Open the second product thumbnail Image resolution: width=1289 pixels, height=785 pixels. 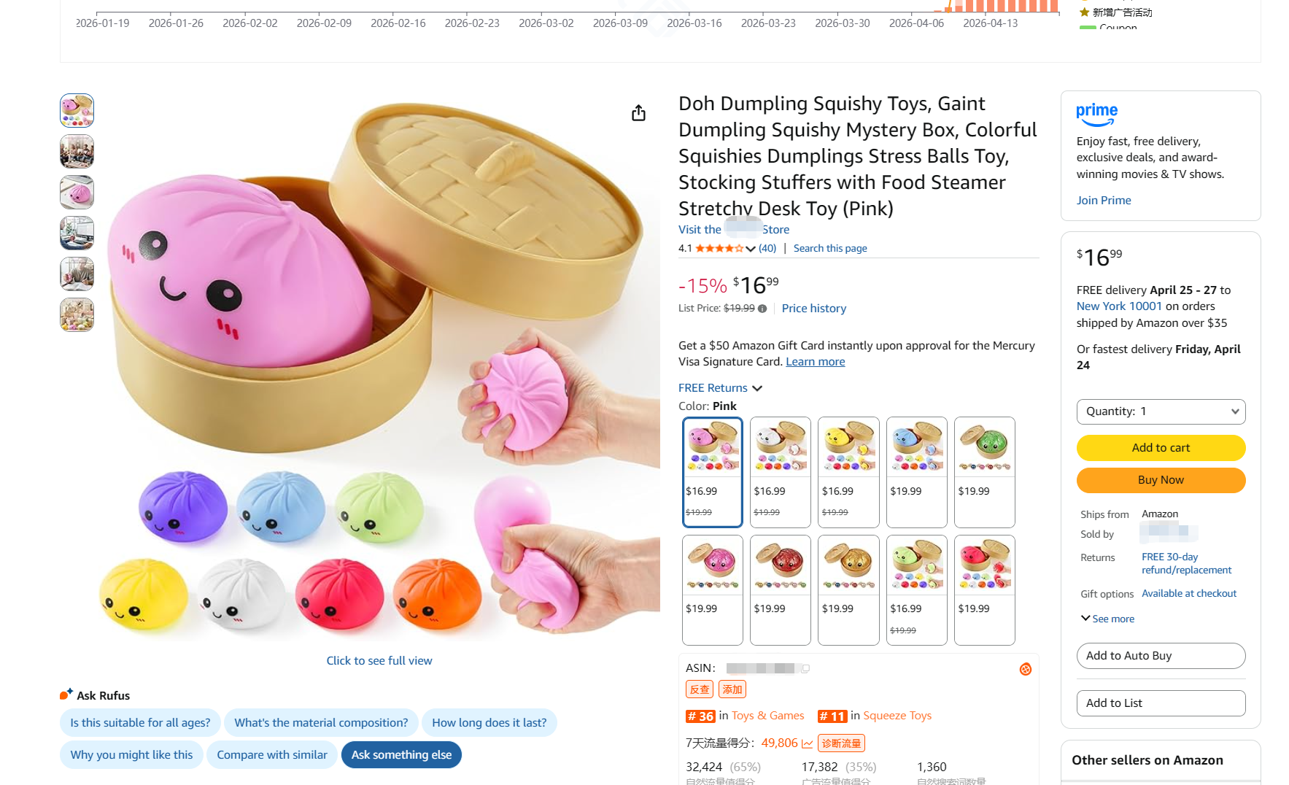click(x=77, y=152)
